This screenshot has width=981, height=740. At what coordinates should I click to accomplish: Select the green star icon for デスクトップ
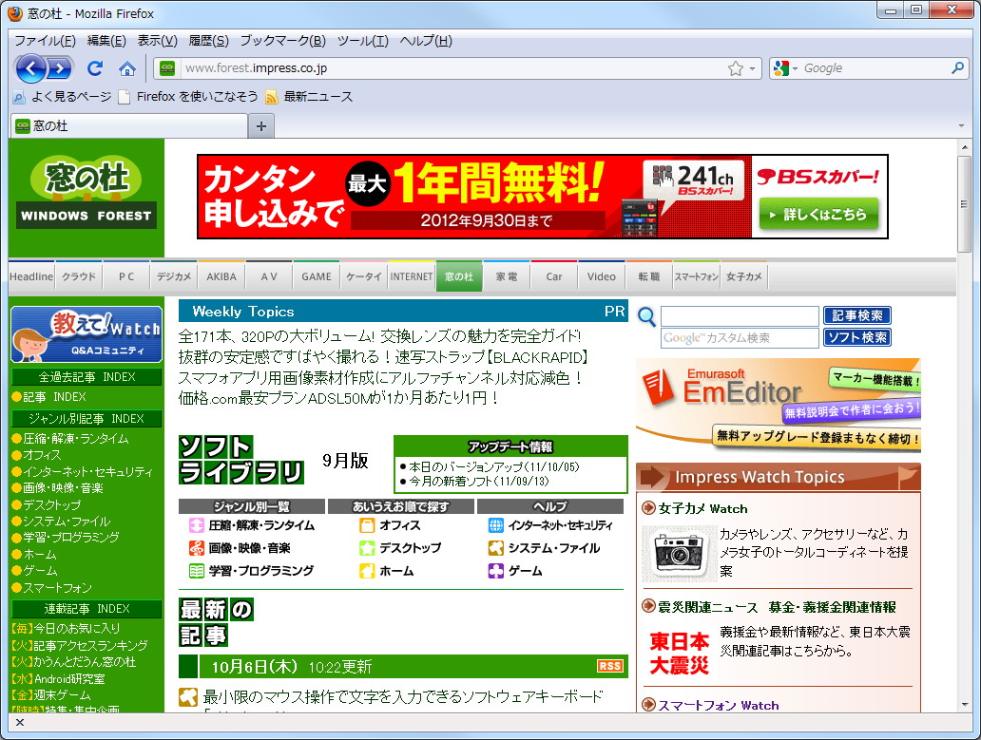368,547
